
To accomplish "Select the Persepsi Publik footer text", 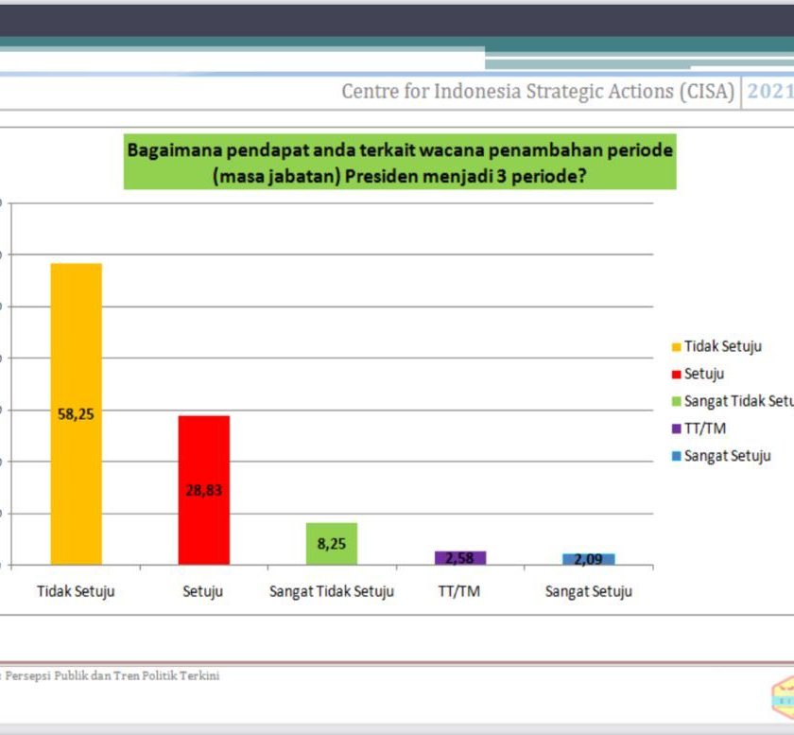I will [112, 675].
